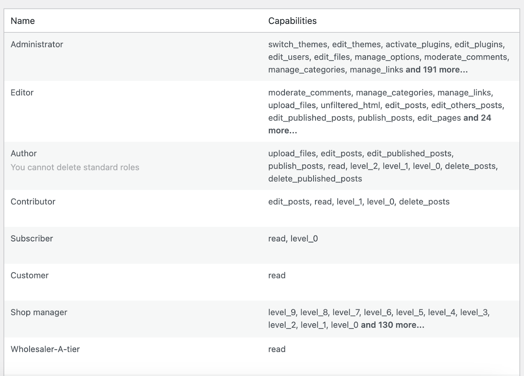This screenshot has width=524, height=376.
Task: Click Author's capabilities list text
Action: coord(383,166)
